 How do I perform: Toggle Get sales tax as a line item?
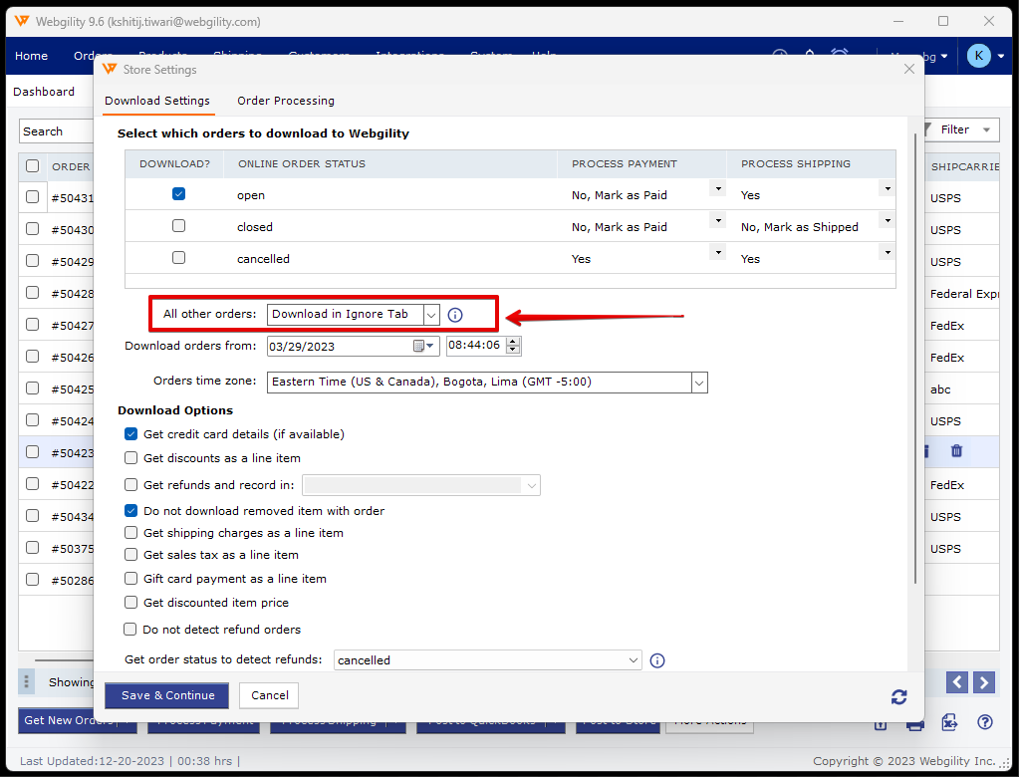pos(131,555)
